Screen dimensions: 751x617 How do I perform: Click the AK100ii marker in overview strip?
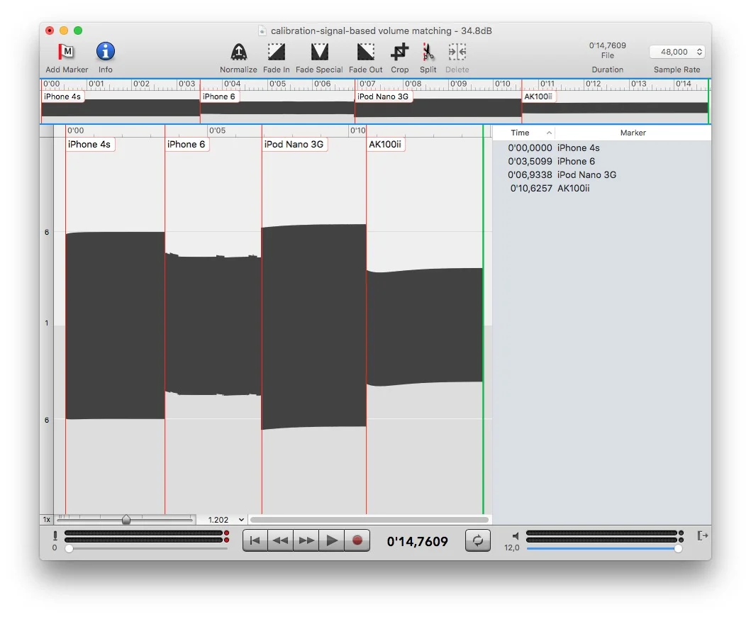click(539, 96)
